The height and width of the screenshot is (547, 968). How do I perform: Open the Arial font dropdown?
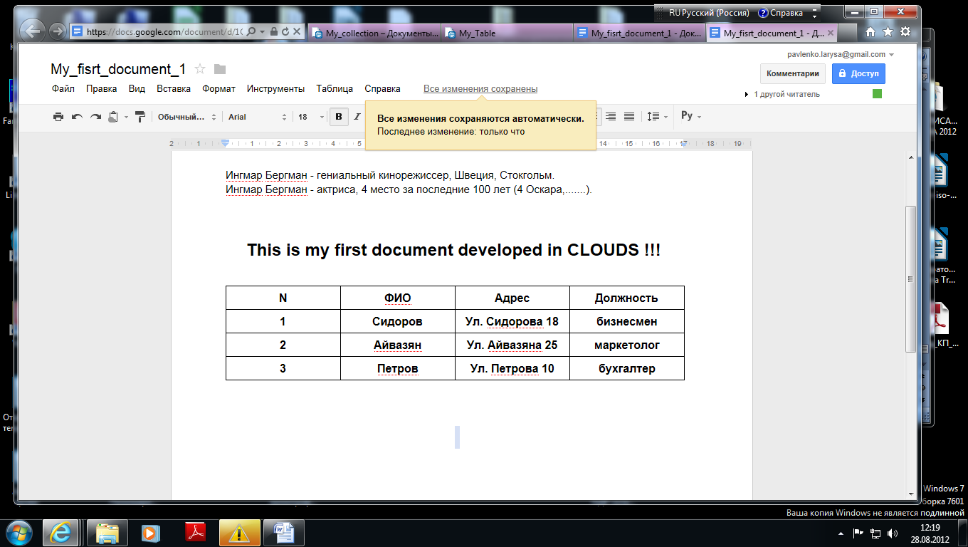click(x=257, y=117)
